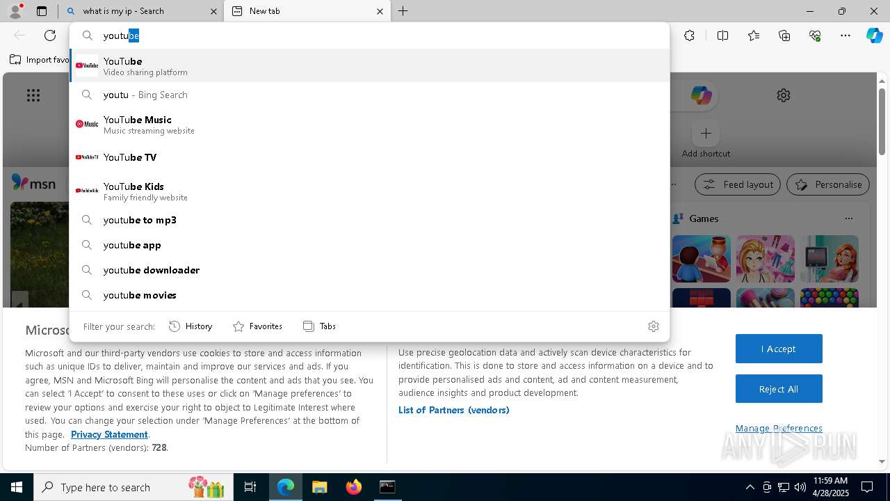Open the notification center icon
This screenshot has width=890, height=501.
point(867,487)
